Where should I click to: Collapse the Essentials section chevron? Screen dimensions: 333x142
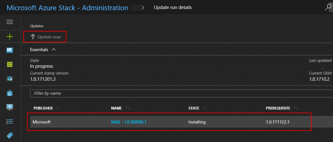54,50
